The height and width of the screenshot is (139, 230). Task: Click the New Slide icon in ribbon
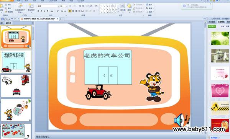click(31, 8)
